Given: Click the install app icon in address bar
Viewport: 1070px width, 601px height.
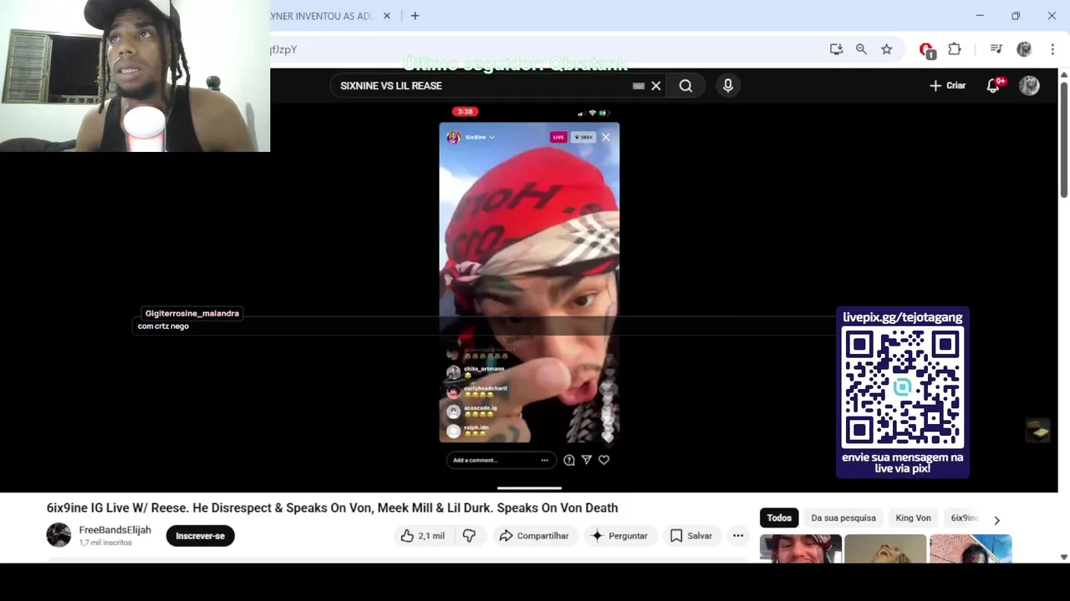Looking at the screenshot, I should (836, 49).
